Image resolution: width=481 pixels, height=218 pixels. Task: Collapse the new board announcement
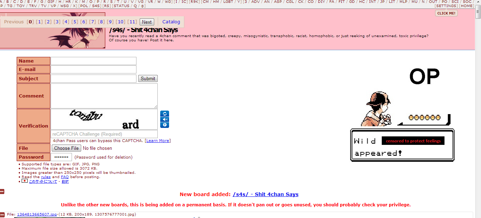2,192
